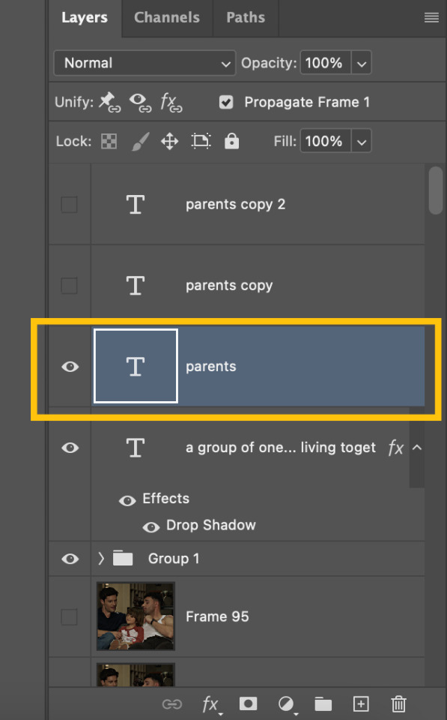
Task: Toggle visibility of the Drop Shadow effect
Action: click(x=150, y=526)
